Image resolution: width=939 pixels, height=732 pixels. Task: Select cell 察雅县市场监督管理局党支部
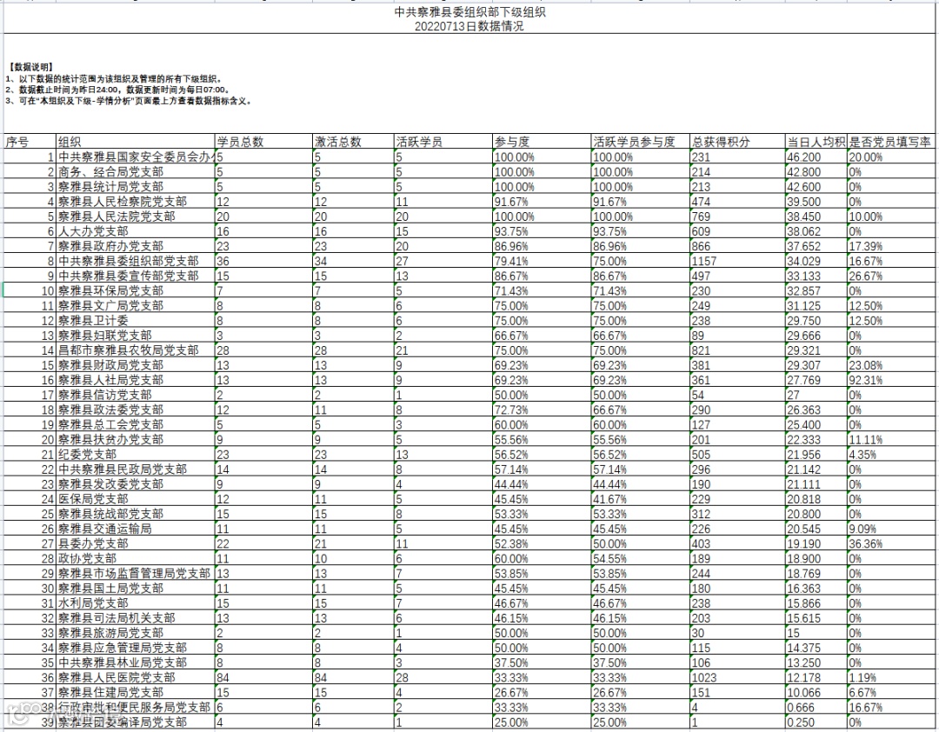pyautogui.click(x=136, y=573)
